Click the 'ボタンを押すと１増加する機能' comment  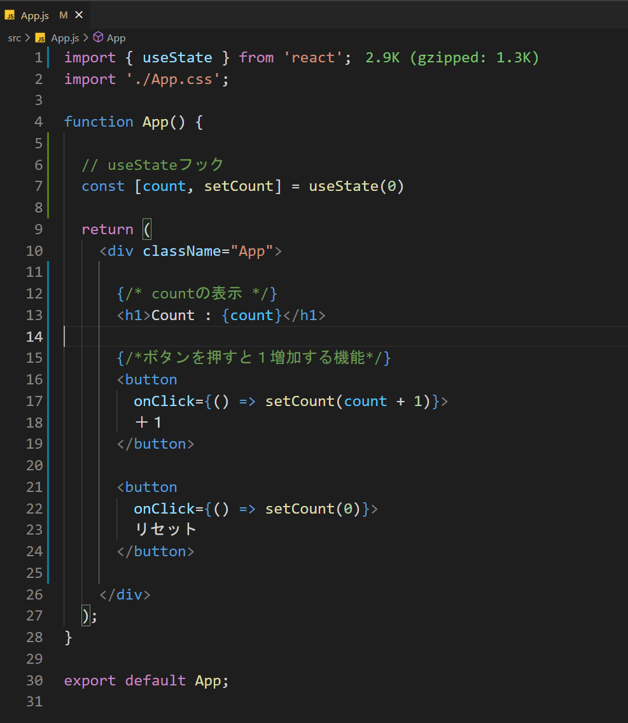pyautogui.click(x=253, y=357)
